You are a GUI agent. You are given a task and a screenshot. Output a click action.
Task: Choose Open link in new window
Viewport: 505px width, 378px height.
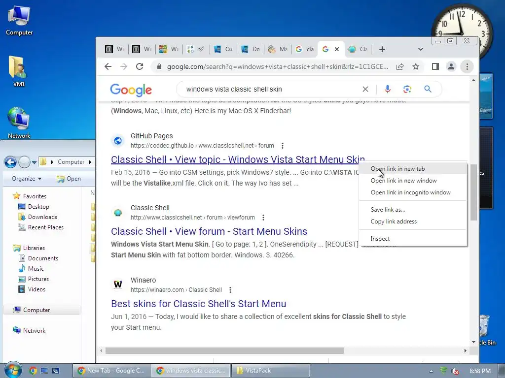(413, 181)
